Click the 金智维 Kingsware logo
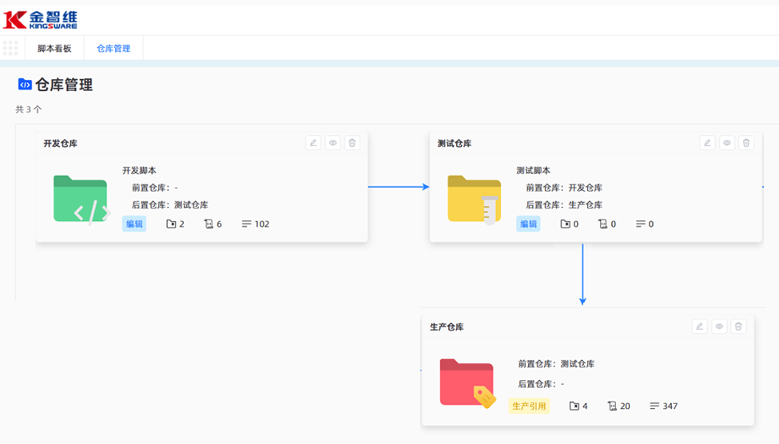Image resolution: width=779 pixels, height=444 pixels. (40, 20)
